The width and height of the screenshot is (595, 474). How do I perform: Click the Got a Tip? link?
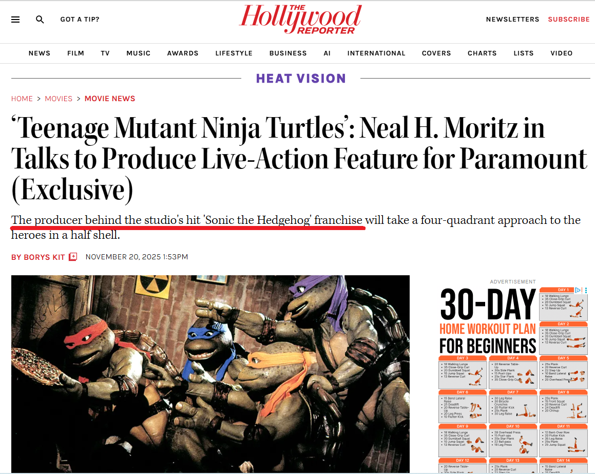[80, 20]
